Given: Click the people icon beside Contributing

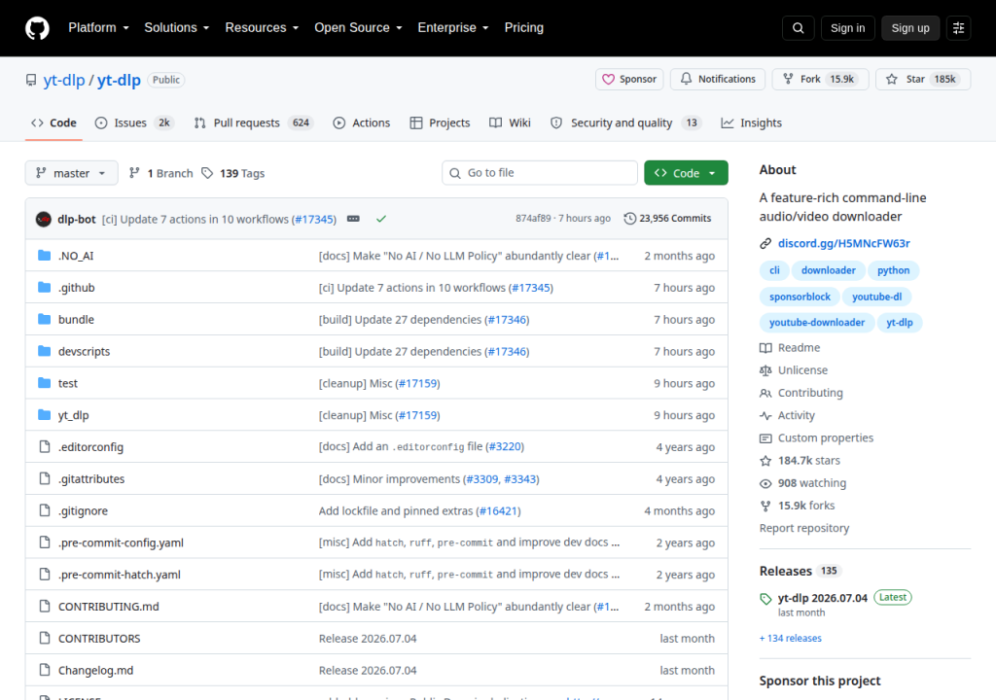Looking at the screenshot, I should pyautogui.click(x=765, y=393).
